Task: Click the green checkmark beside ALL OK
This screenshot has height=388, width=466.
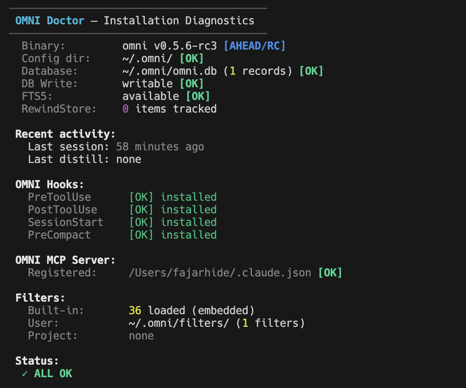Action: [25, 374]
